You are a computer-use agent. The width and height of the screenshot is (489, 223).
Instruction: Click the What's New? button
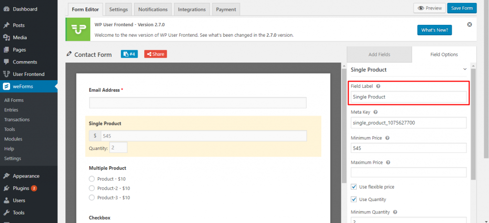(435, 30)
